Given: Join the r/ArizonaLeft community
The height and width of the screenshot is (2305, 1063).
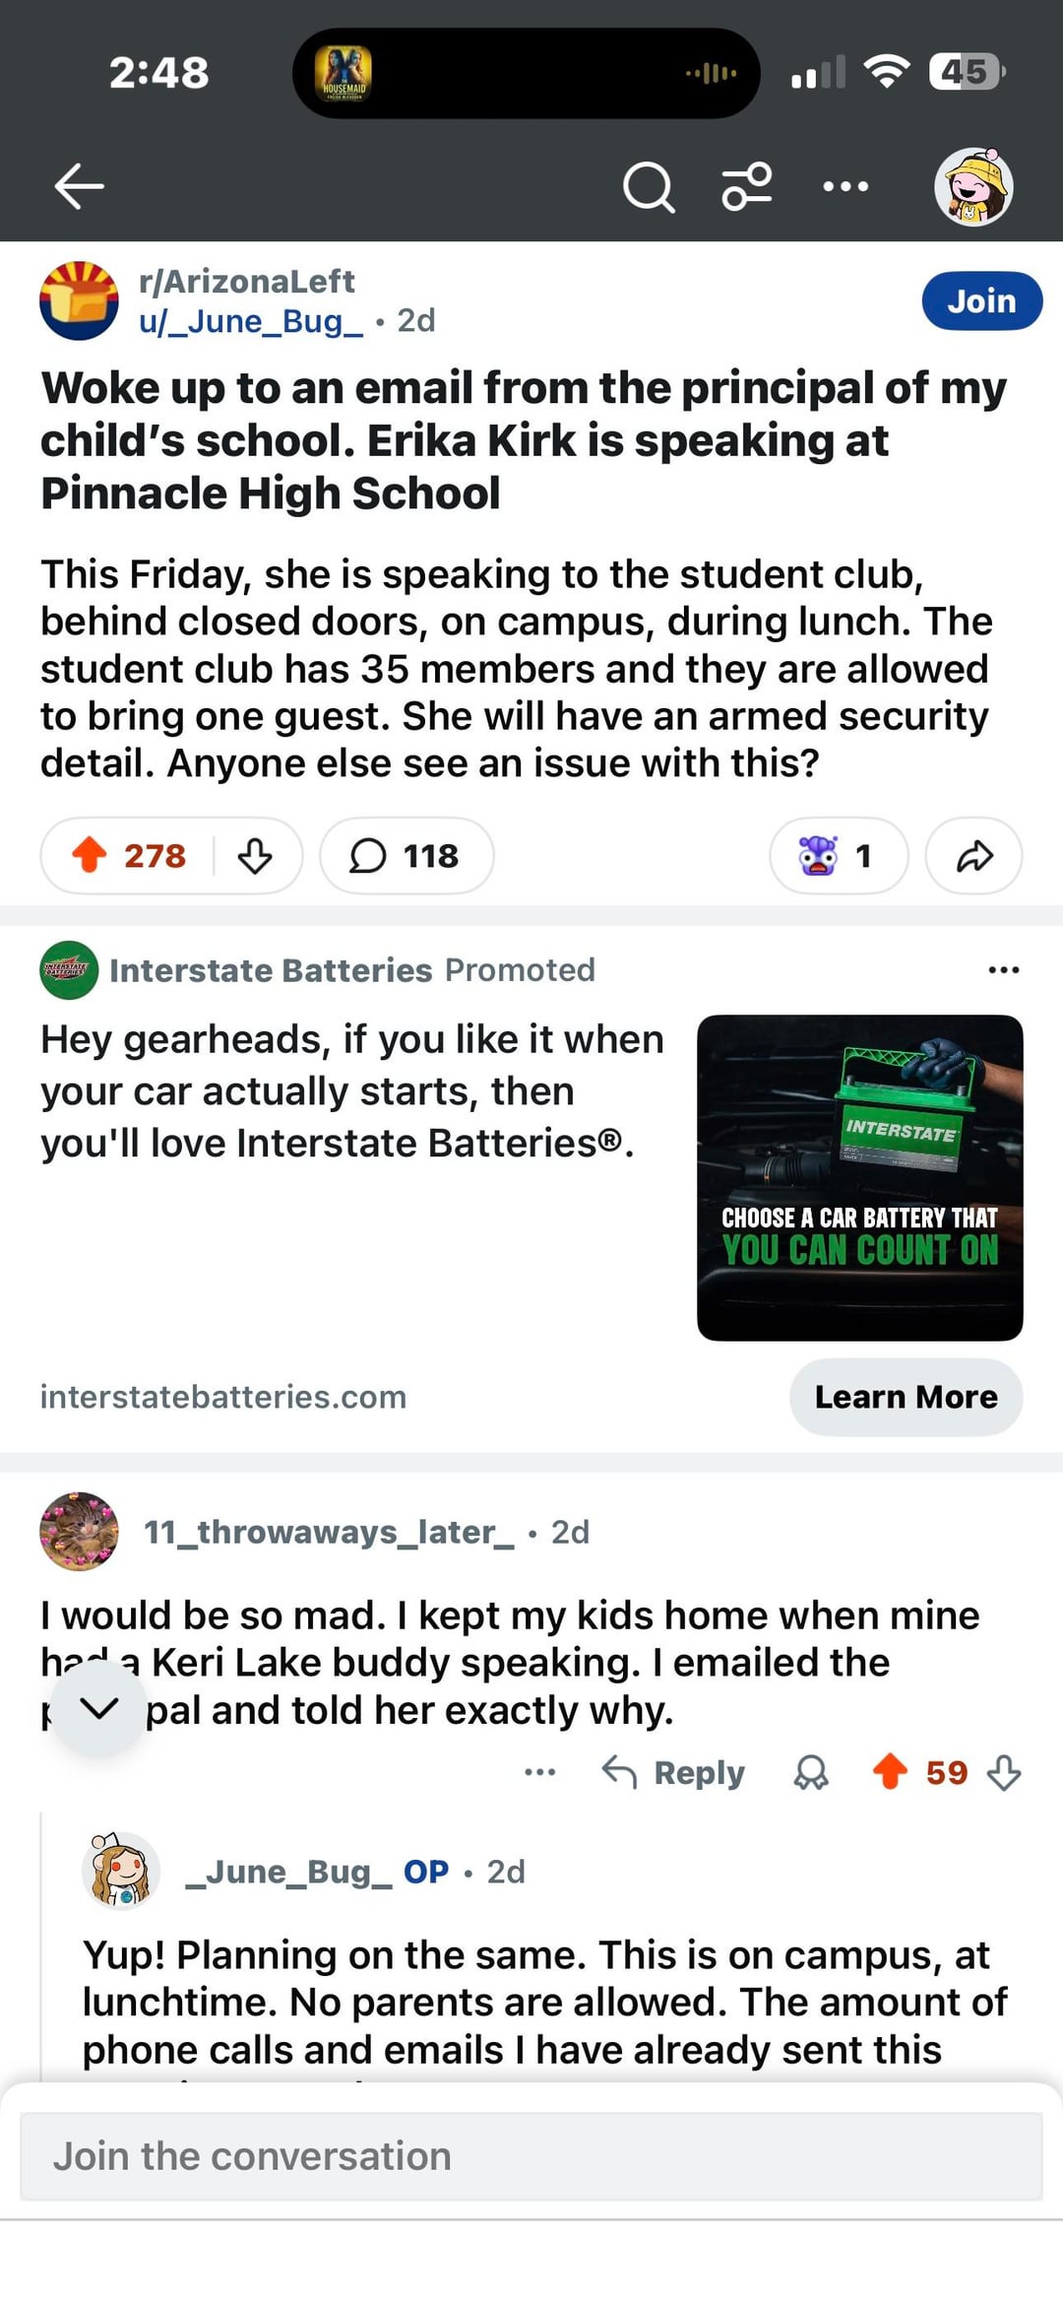Looking at the screenshot, I should click(980, 300).
